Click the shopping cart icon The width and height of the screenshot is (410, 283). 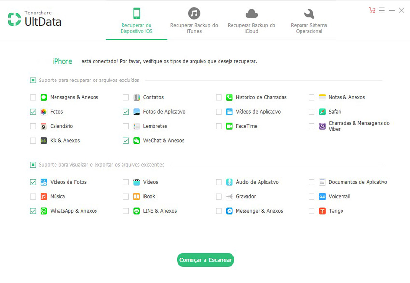click(x=372, y=10)
